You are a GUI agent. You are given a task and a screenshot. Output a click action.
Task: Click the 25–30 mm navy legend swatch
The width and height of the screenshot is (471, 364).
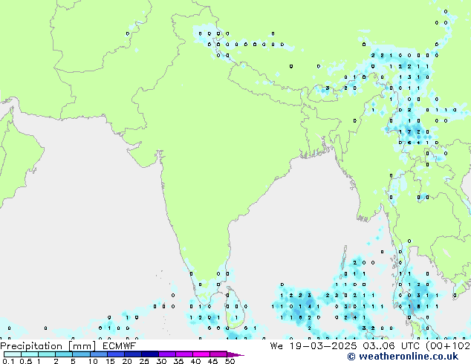tap(150, 354)
